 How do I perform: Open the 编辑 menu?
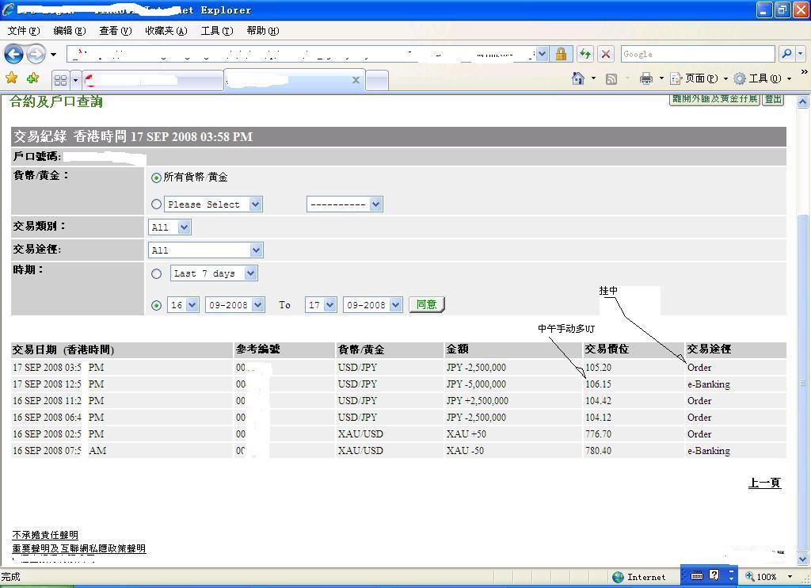coord(70,31)
